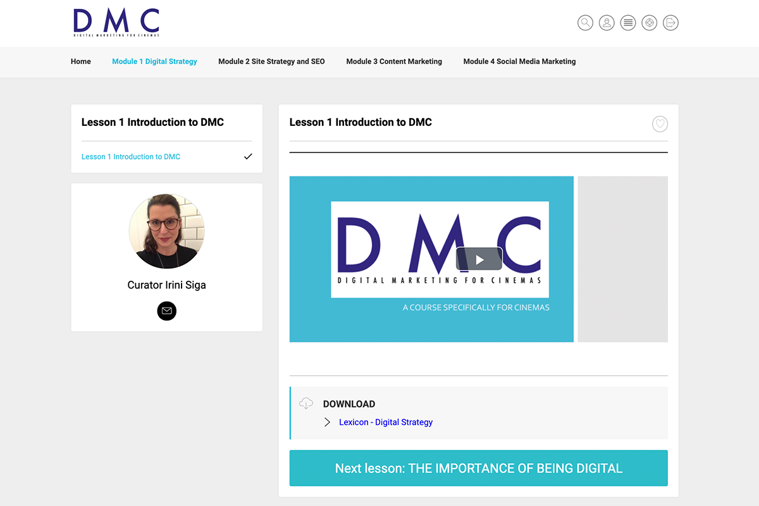Expand the chevron beside Lexicon download

pyautogui.click(x=326, y=422)
